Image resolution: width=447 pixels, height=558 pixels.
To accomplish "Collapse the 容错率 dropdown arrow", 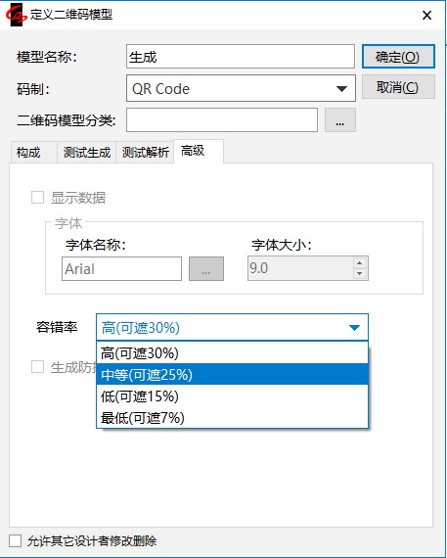I will pos(354,327).
